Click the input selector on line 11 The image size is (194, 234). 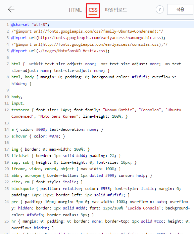click(x=17, y=103)
